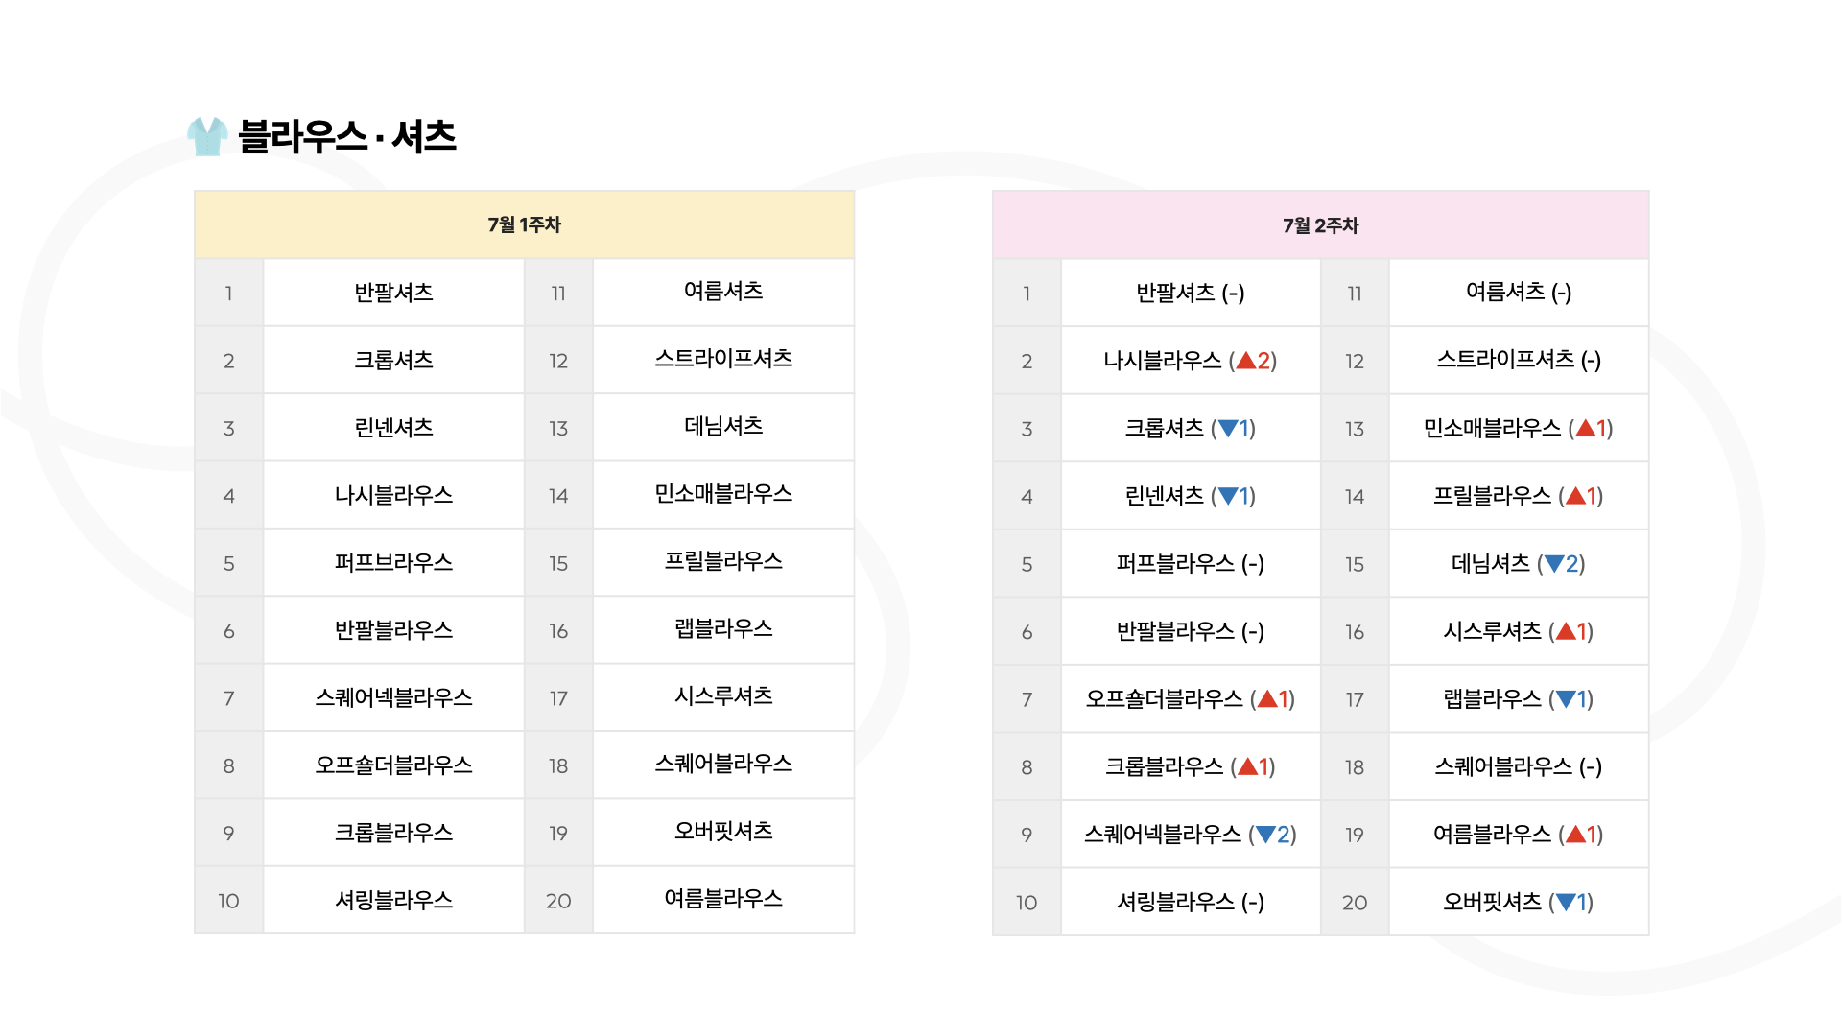The width and height of the screenshot is (1842, 1036).
Task: Click the blue down triangle beside 데님셔츠
Action: point(1554,564)
